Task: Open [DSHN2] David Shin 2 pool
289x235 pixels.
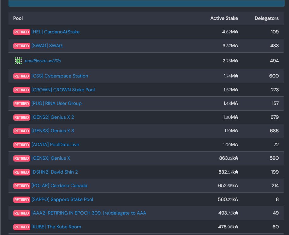Action: pyautogui.click(x=55, y=172)
